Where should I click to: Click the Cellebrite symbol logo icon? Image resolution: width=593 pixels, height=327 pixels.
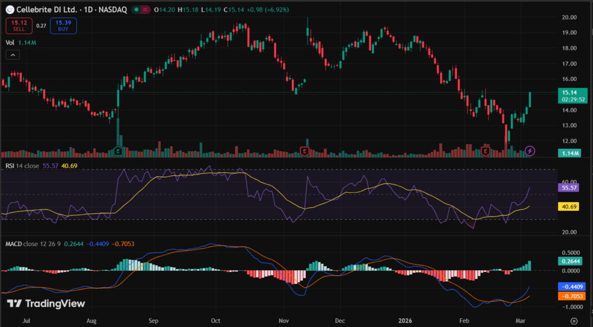pyautogui.click(x=9, y=10)
